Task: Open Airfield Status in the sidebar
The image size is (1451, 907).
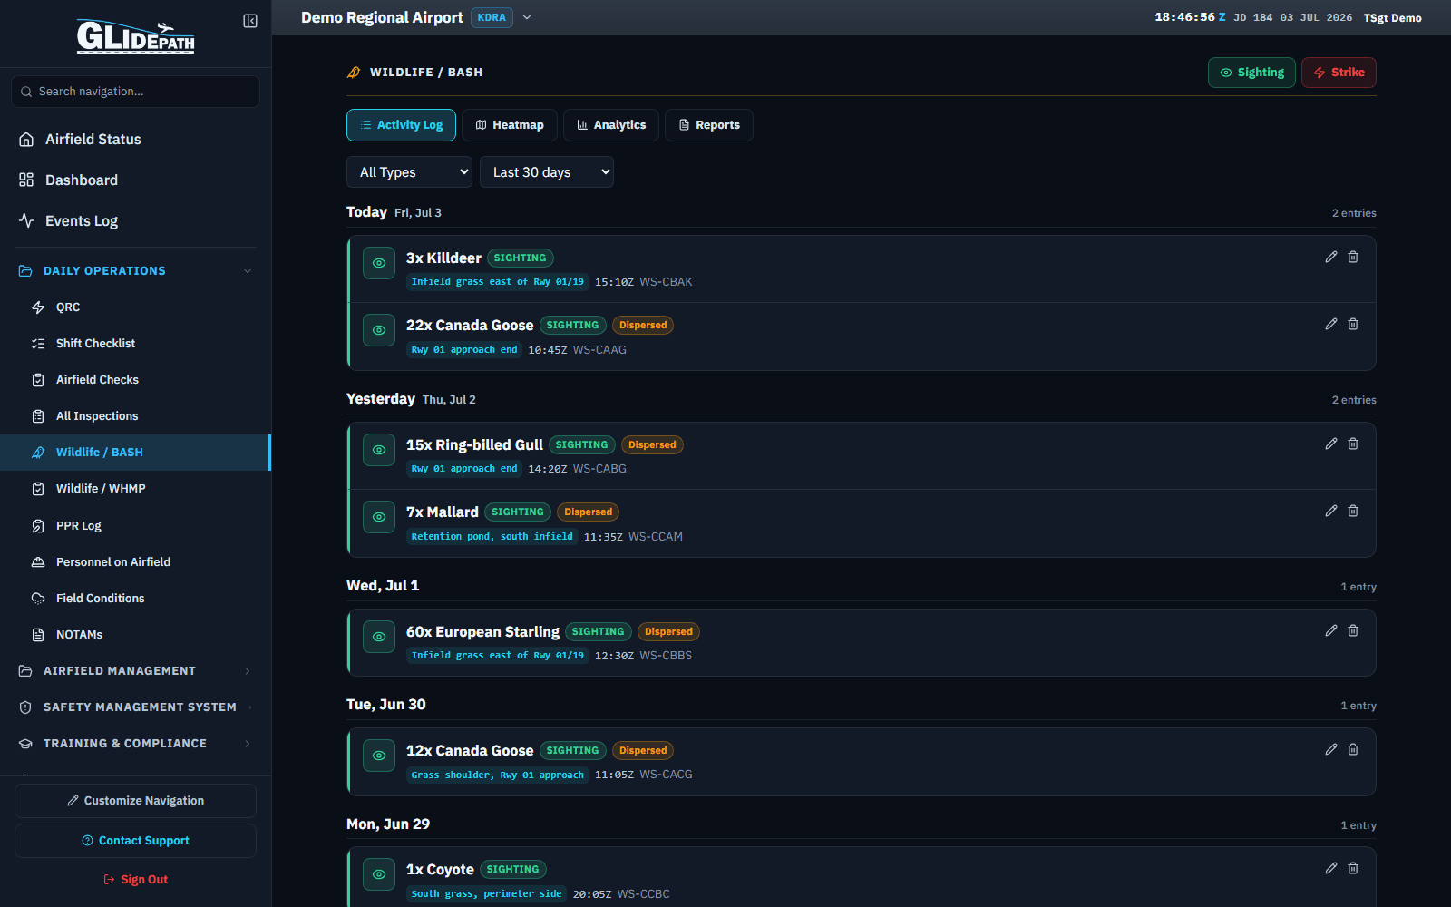Action: tap(135, 140)
